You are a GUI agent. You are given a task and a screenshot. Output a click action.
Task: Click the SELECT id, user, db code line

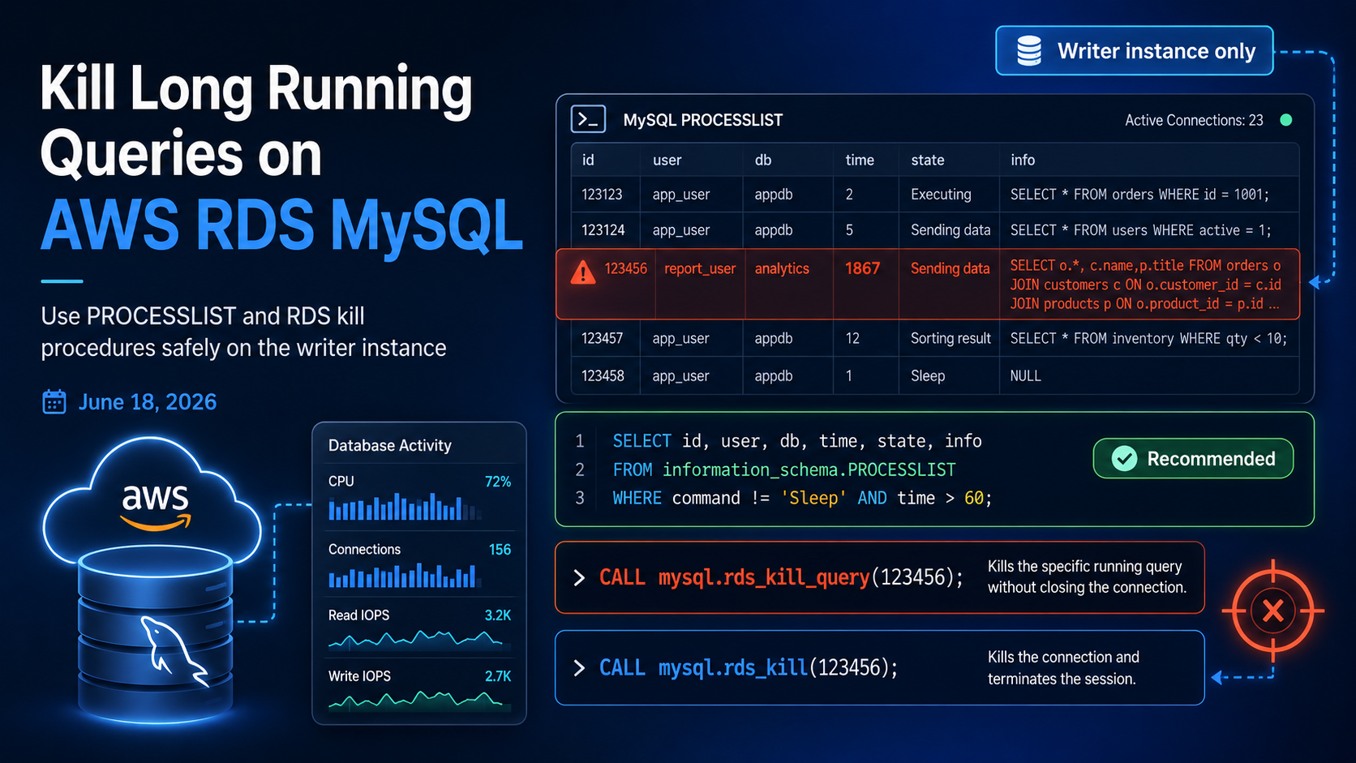[797, 441]
